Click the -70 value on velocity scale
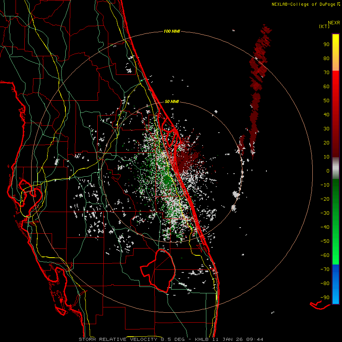Viewport: 342px width, 342px height. tap(325, 269)
